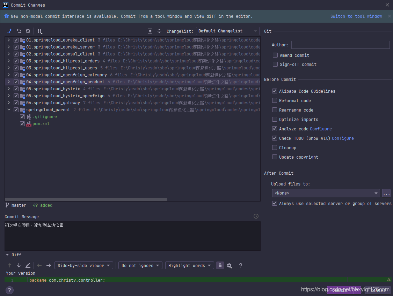Click the Expand All icon
Screen dimensions: 393x296
pos(150,31)
